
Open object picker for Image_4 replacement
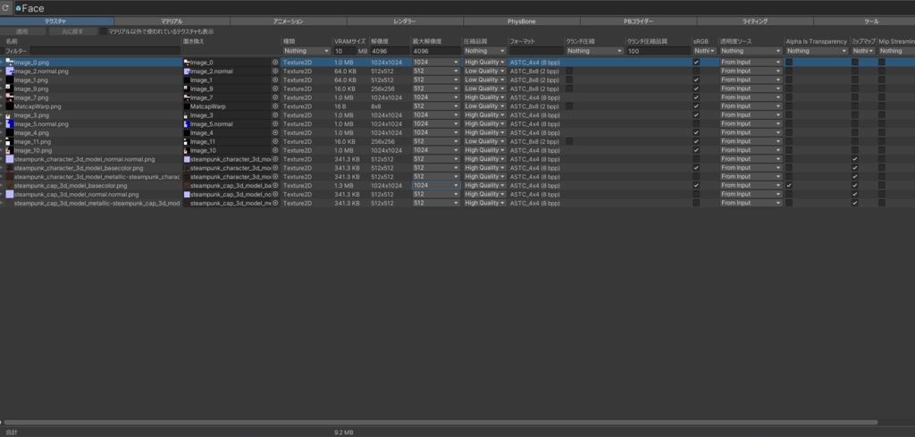pos(275,132)
